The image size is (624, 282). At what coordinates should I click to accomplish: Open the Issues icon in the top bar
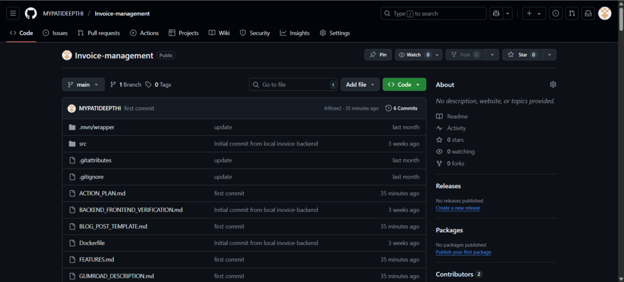click(556, 14)
